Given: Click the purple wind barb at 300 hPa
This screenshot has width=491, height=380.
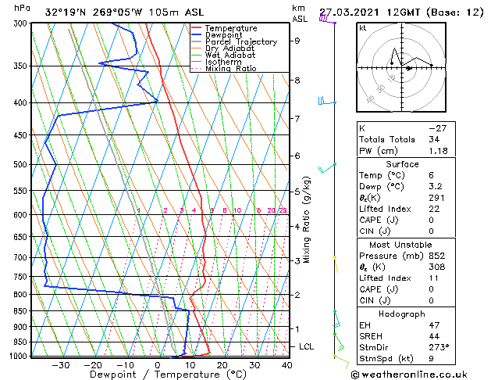Looking at the screenshot, I should point(328,20).
